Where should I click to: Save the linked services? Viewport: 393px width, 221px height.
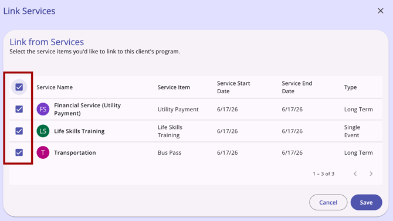[x=366, y=202]
